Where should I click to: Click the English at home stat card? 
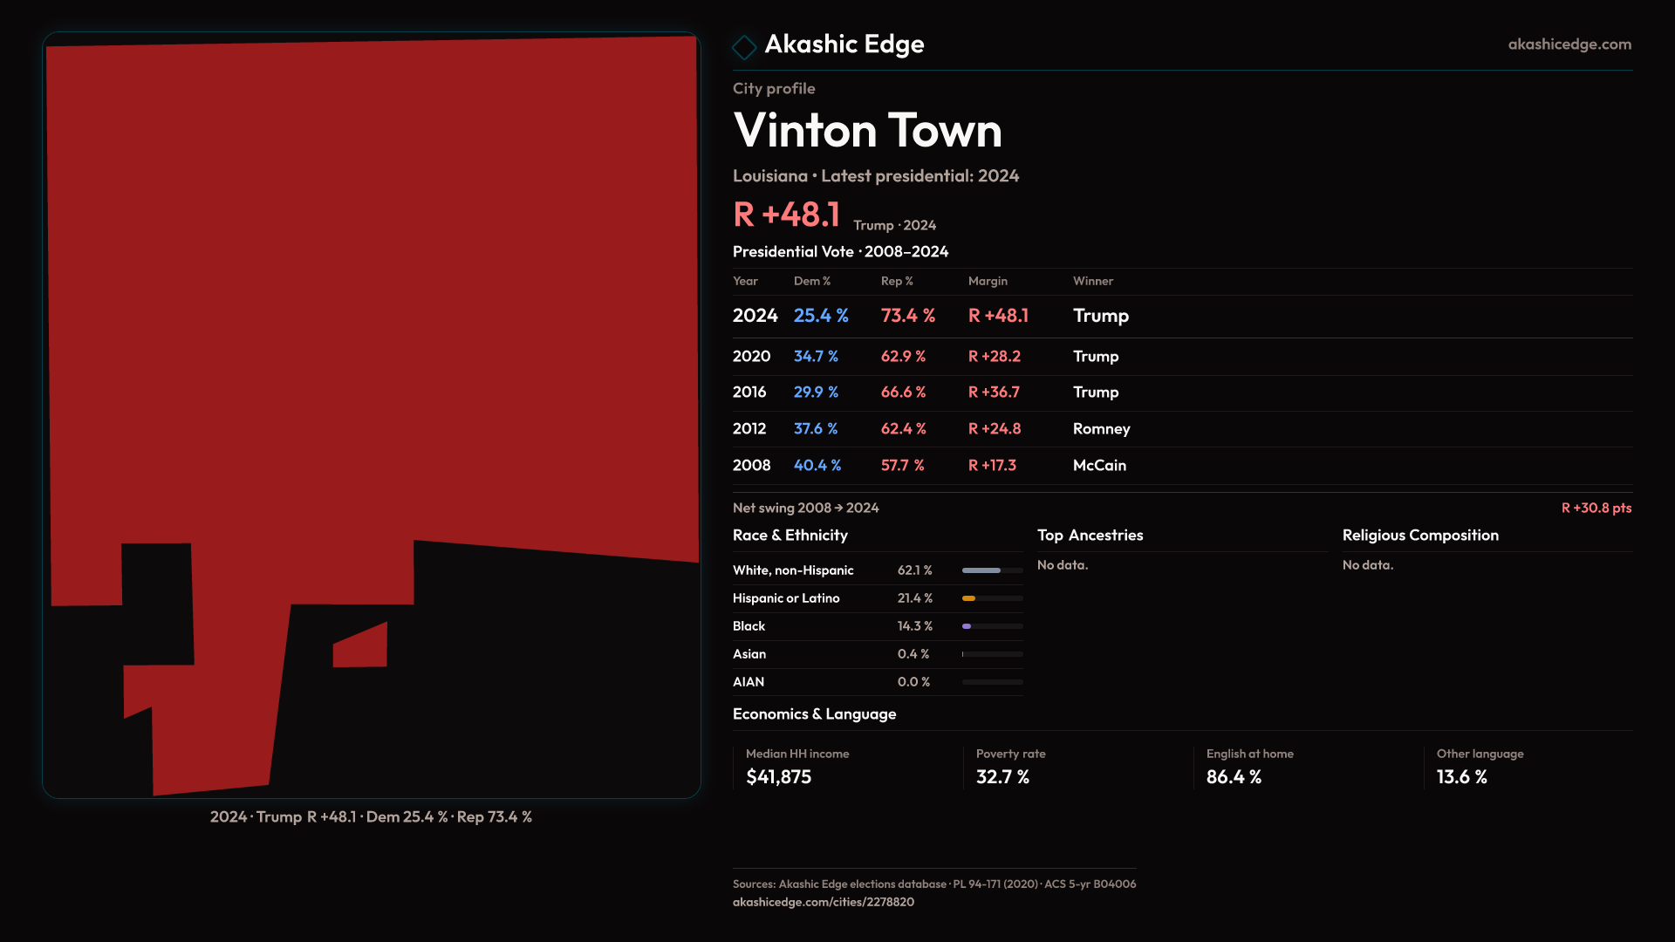coord(1307,767)
